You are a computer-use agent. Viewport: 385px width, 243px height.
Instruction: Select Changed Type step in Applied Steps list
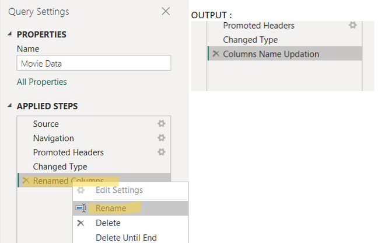click(x=60, y=167)
